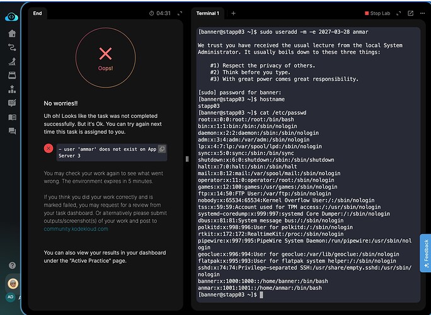
Task: Click the '#3) With great power' line
Action: pos(284,79)
